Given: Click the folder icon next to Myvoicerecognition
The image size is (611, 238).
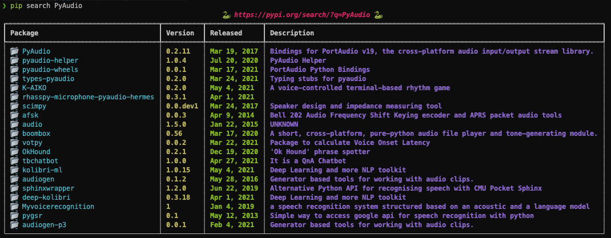Looking at the screenshot, I should 14,207.
